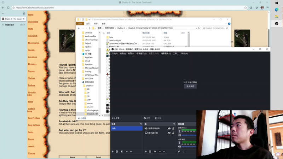
Task: Click the 滤镜 filters button above sources
Action: coord(158,118)
